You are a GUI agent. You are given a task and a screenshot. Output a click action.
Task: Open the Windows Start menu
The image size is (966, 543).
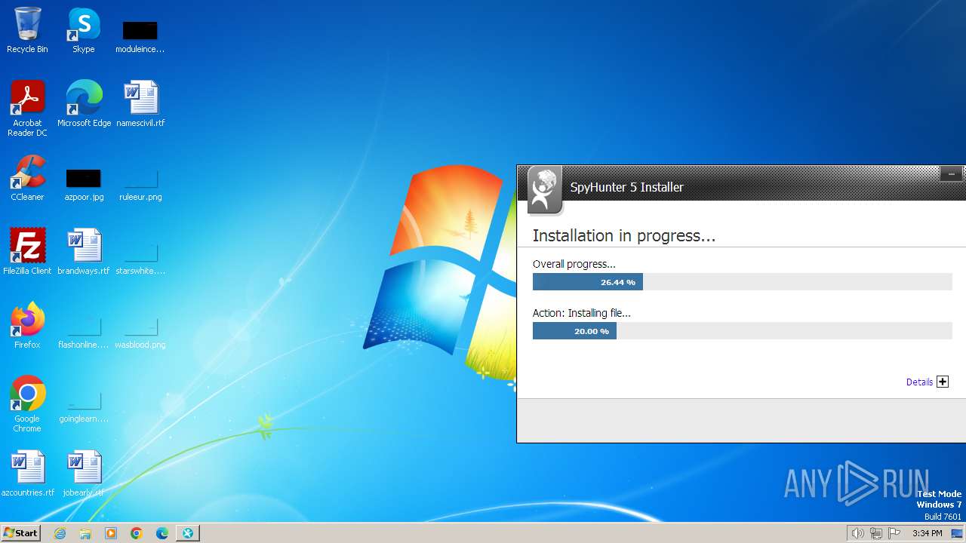pyautogui.click(x=20, y=533)
